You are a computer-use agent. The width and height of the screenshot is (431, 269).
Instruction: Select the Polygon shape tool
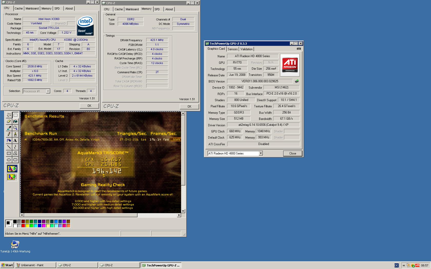(x=15, y=153)
